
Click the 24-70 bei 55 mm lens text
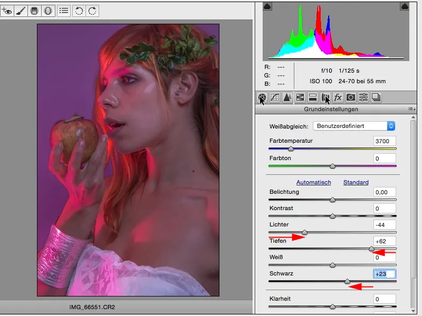click(x=362, y=81)
